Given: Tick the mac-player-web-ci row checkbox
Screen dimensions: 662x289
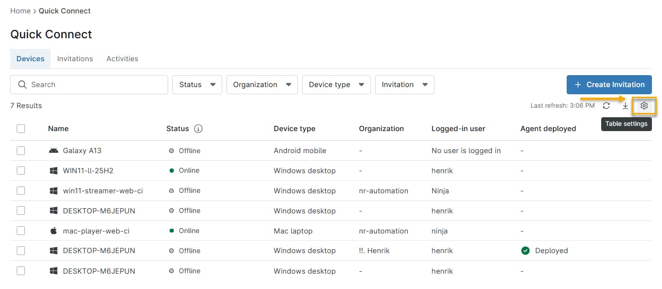Looking at the screenshot, I should tap(21, 231).
